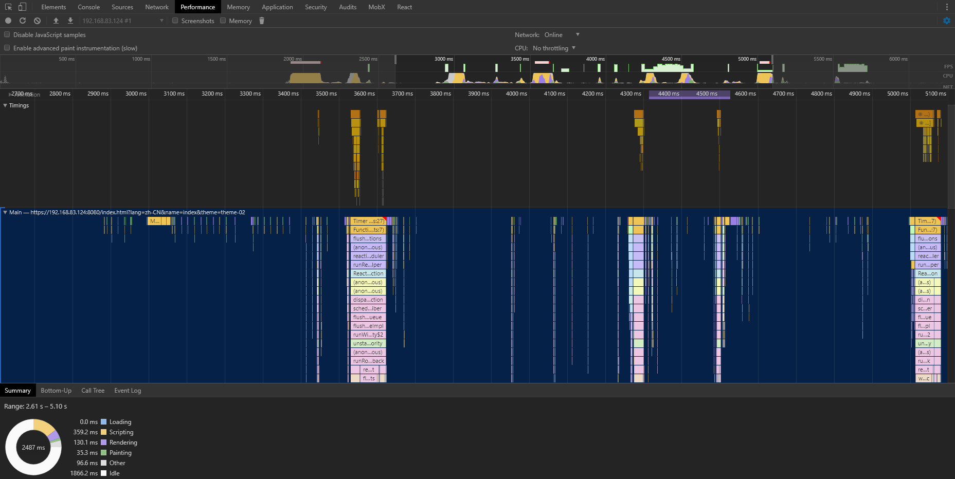Click the Painting green color swatch
Screen dimensions: 955x479
103,453
